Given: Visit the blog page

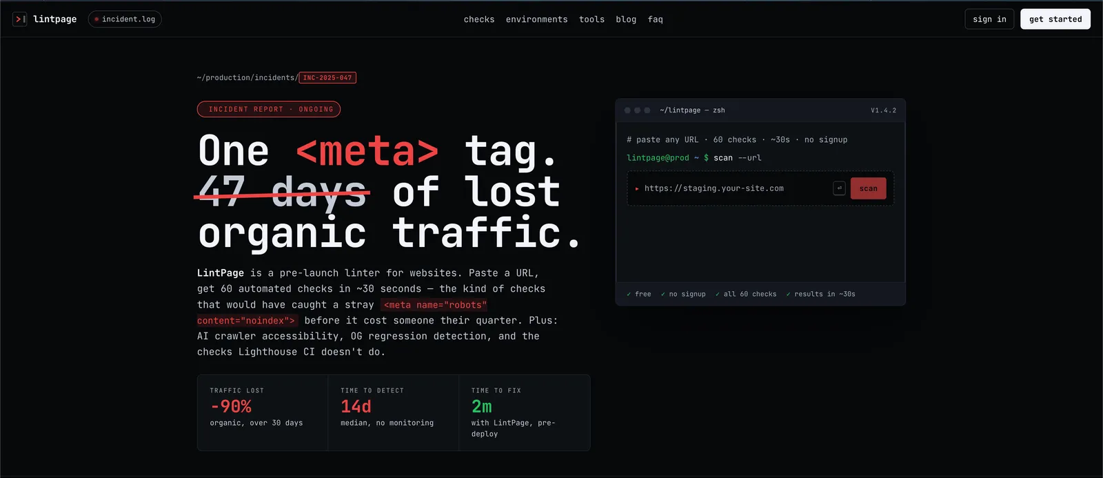Looking at the screenshot, I should click(626, 19).
